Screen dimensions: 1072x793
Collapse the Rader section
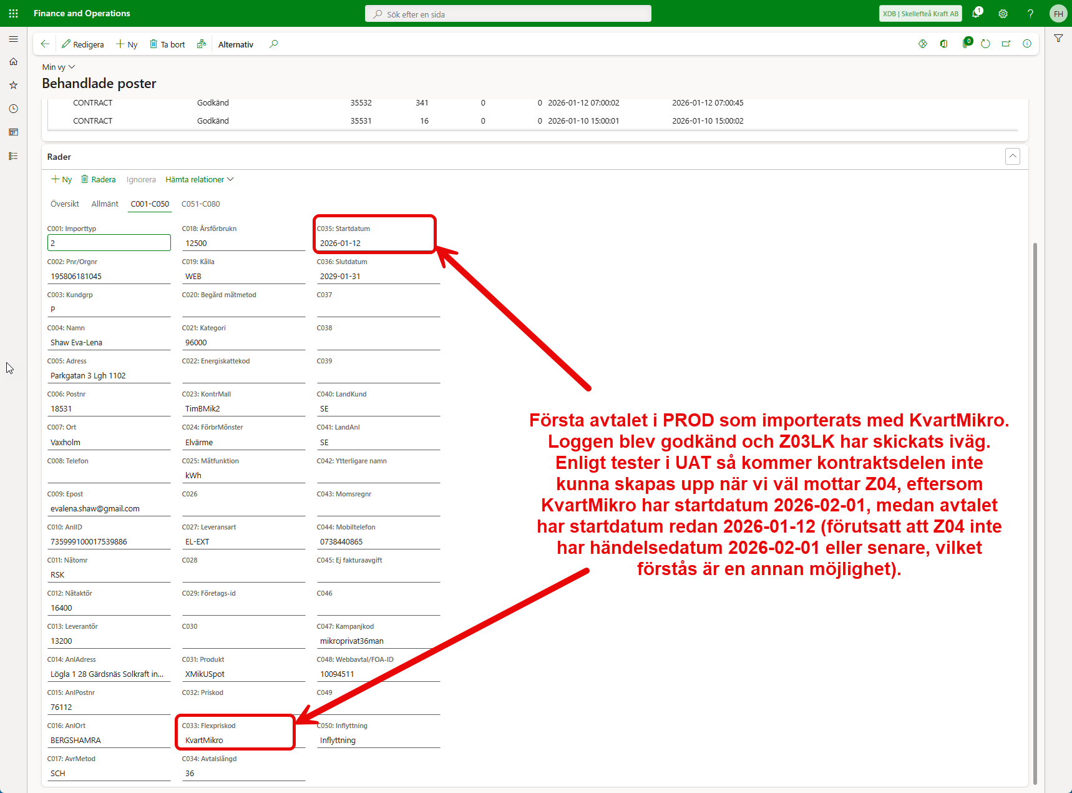(1012, 156)
